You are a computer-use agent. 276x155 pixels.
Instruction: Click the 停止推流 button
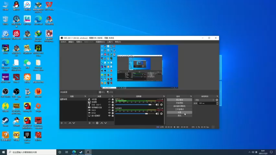[179, 100]
